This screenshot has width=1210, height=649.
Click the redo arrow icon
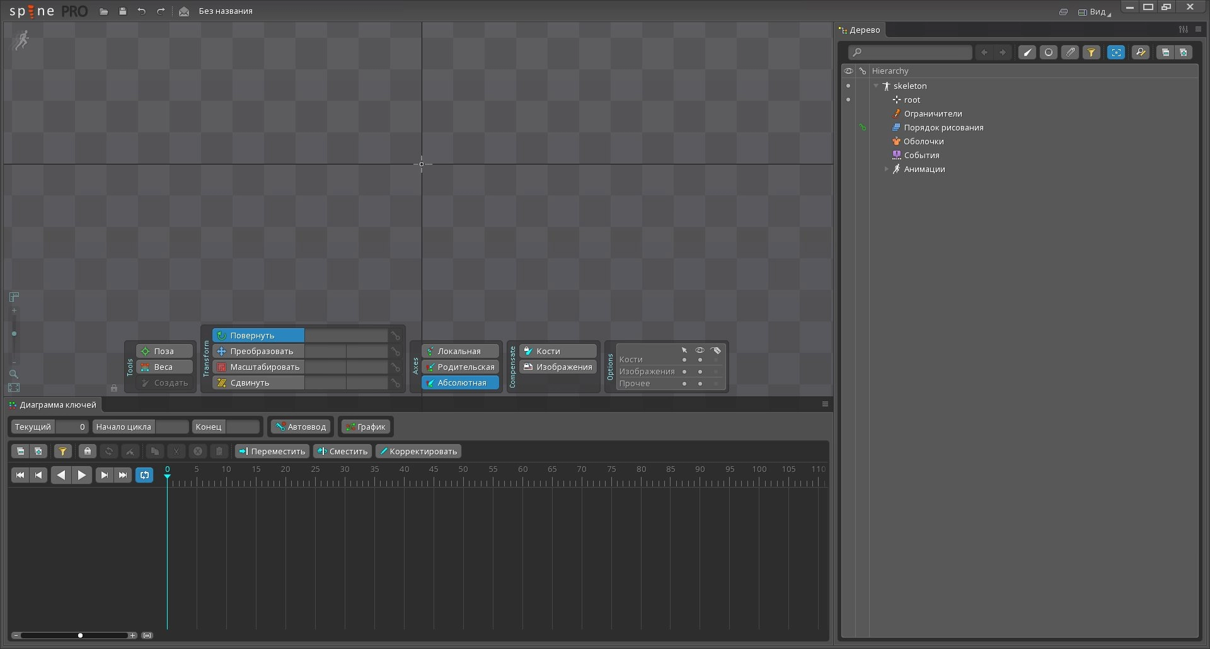pos(161,11)
